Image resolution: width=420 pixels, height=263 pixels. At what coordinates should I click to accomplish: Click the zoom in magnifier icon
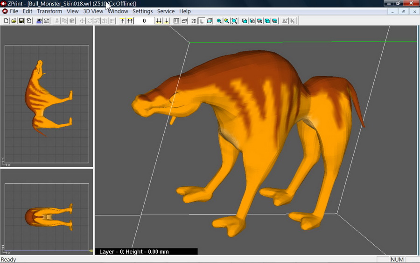(219, 21)
